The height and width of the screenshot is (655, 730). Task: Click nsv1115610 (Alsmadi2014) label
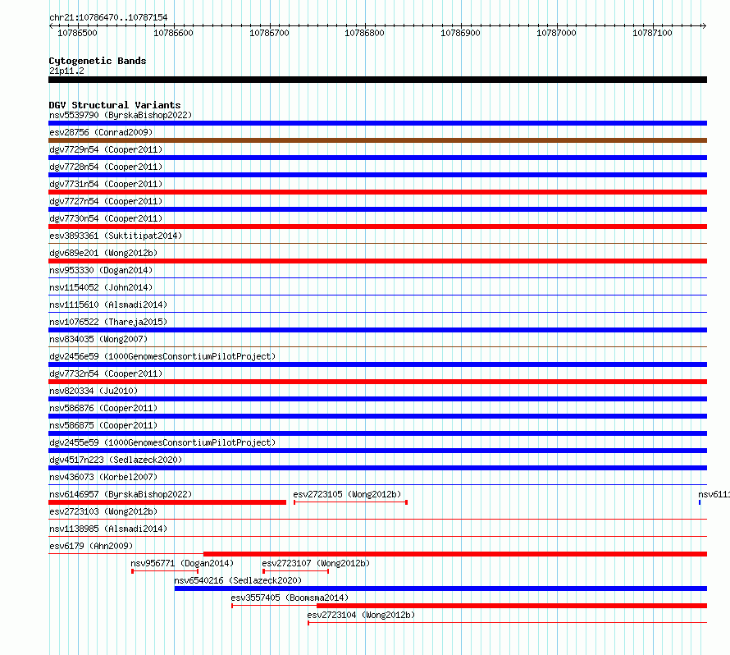(x=108, y=305)
